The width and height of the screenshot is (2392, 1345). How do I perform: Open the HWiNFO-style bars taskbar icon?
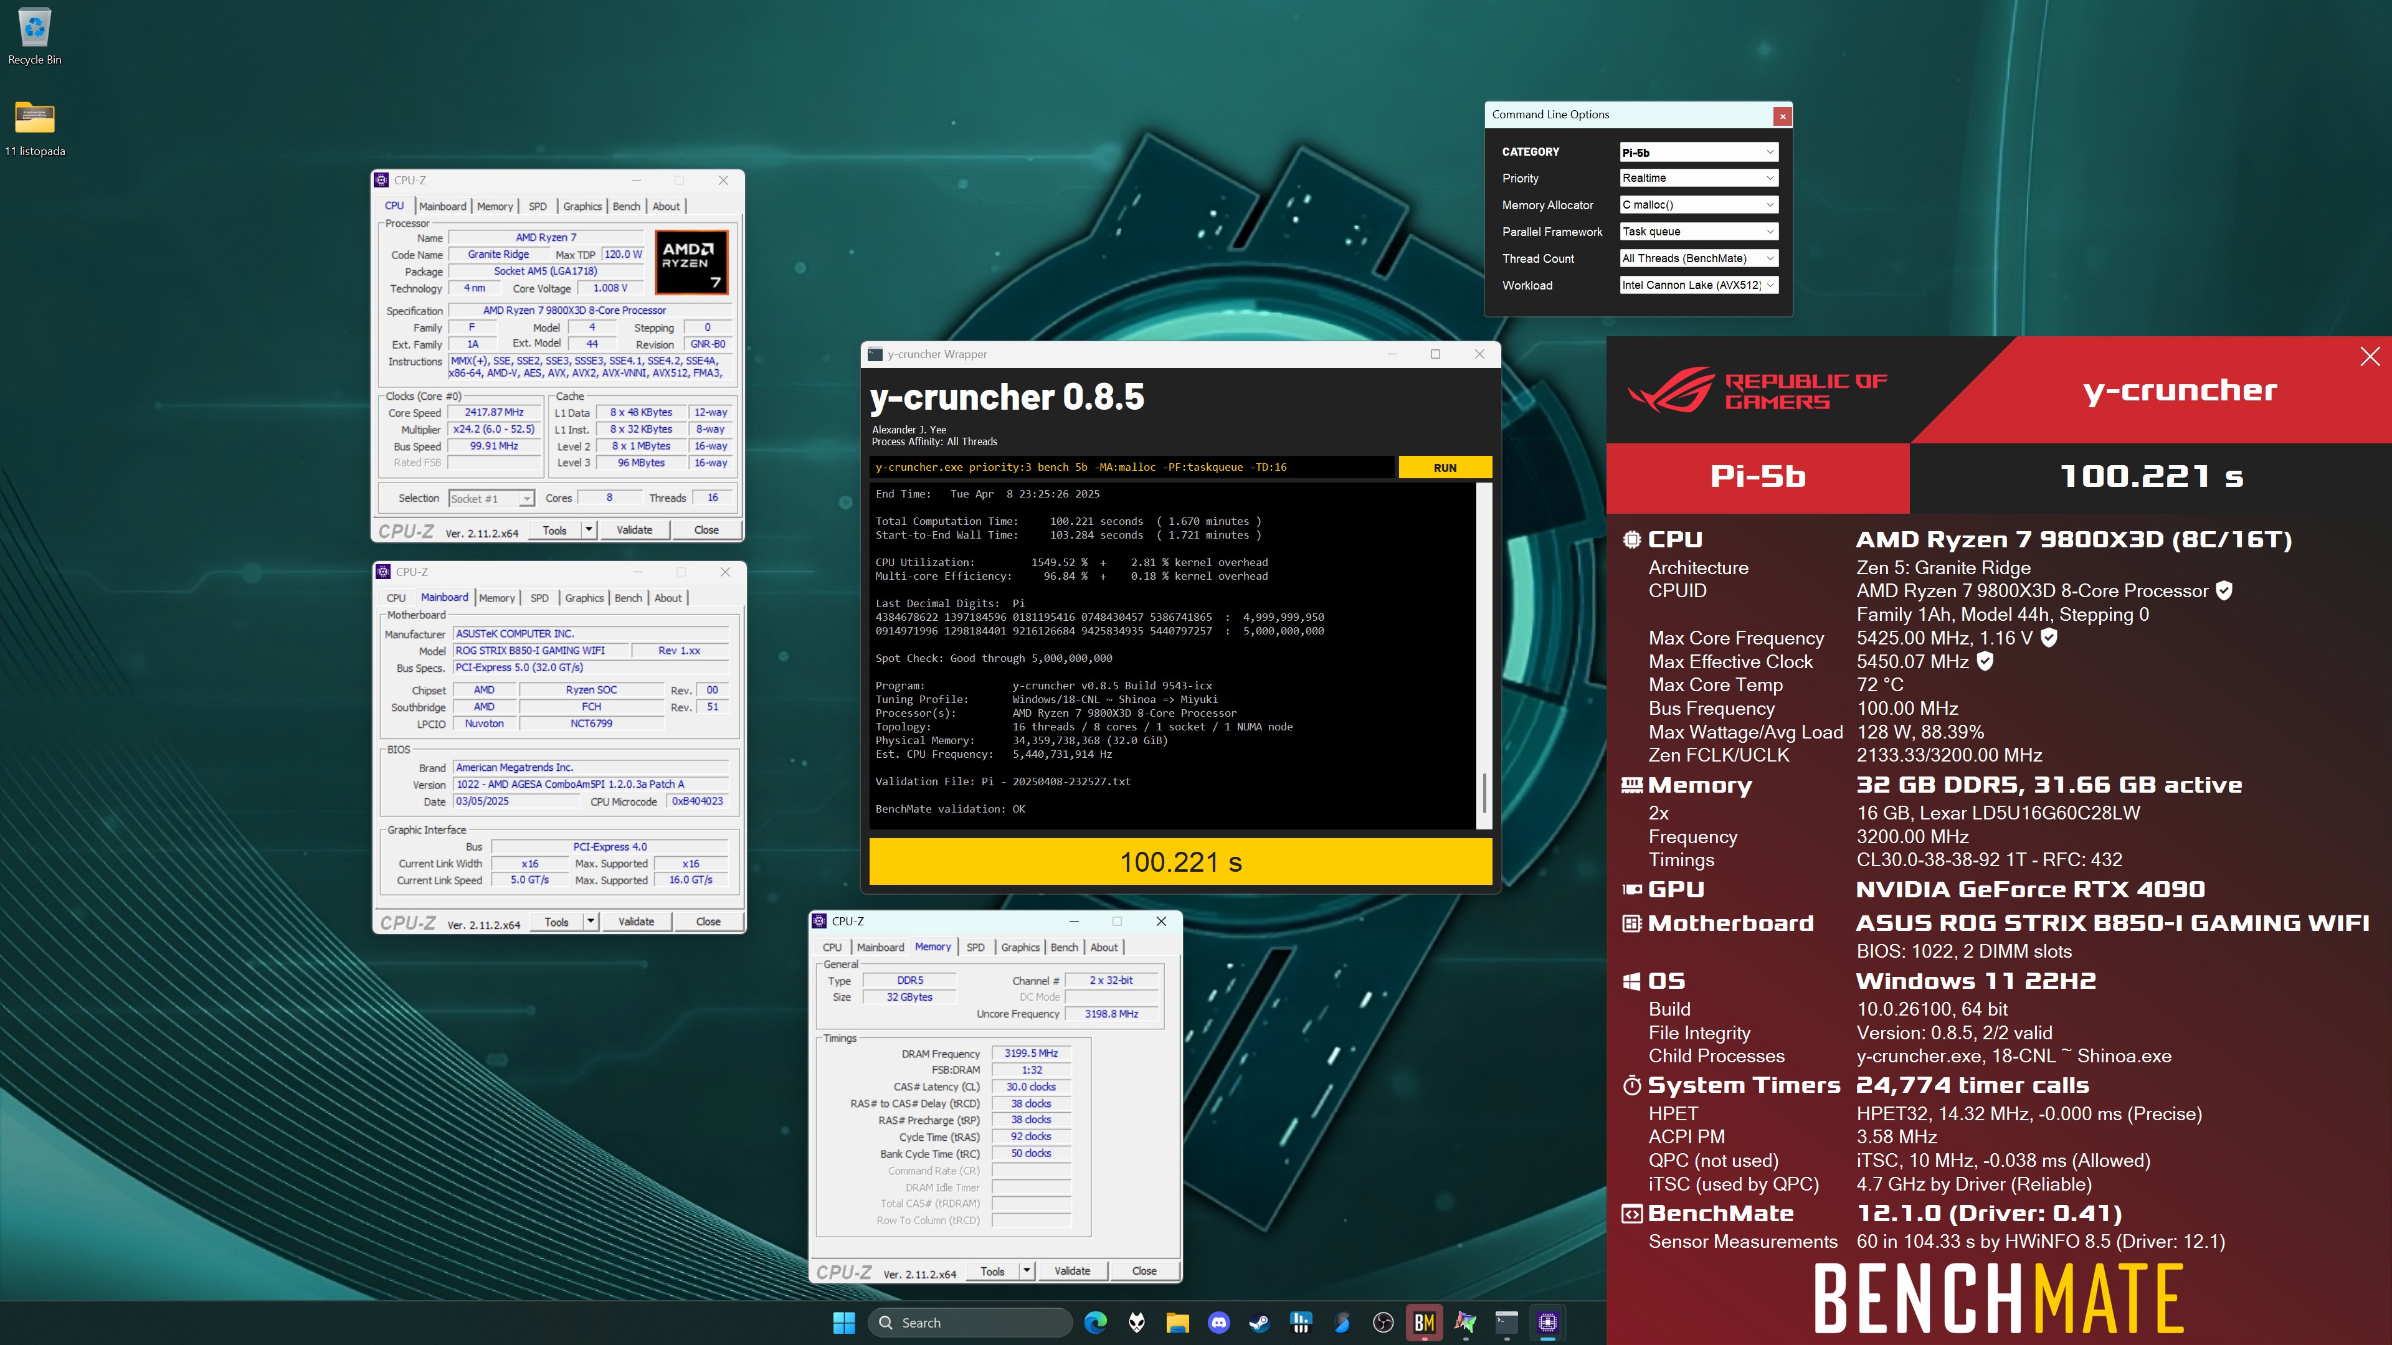pos(1301,1323)
